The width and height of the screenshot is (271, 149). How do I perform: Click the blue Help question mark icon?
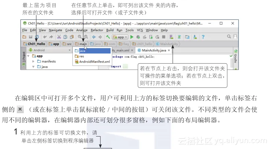(x=203, y=37)
